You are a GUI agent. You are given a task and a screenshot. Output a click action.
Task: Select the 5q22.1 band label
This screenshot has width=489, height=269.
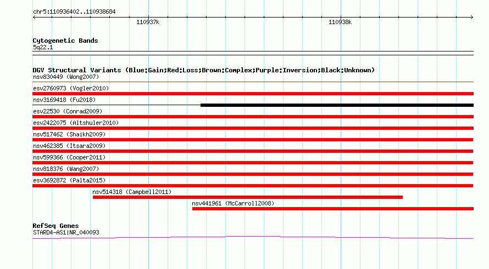pos(43,47)
